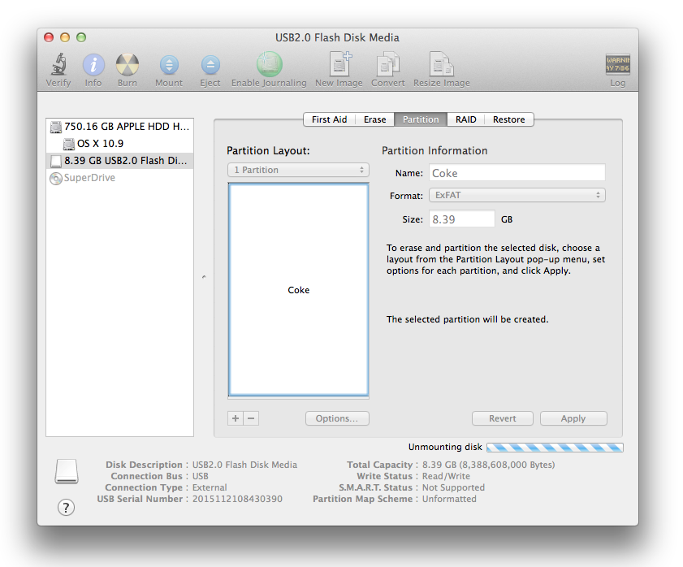Open the Restore tab
The image size is (683, 567).
(x=508, y=119)
